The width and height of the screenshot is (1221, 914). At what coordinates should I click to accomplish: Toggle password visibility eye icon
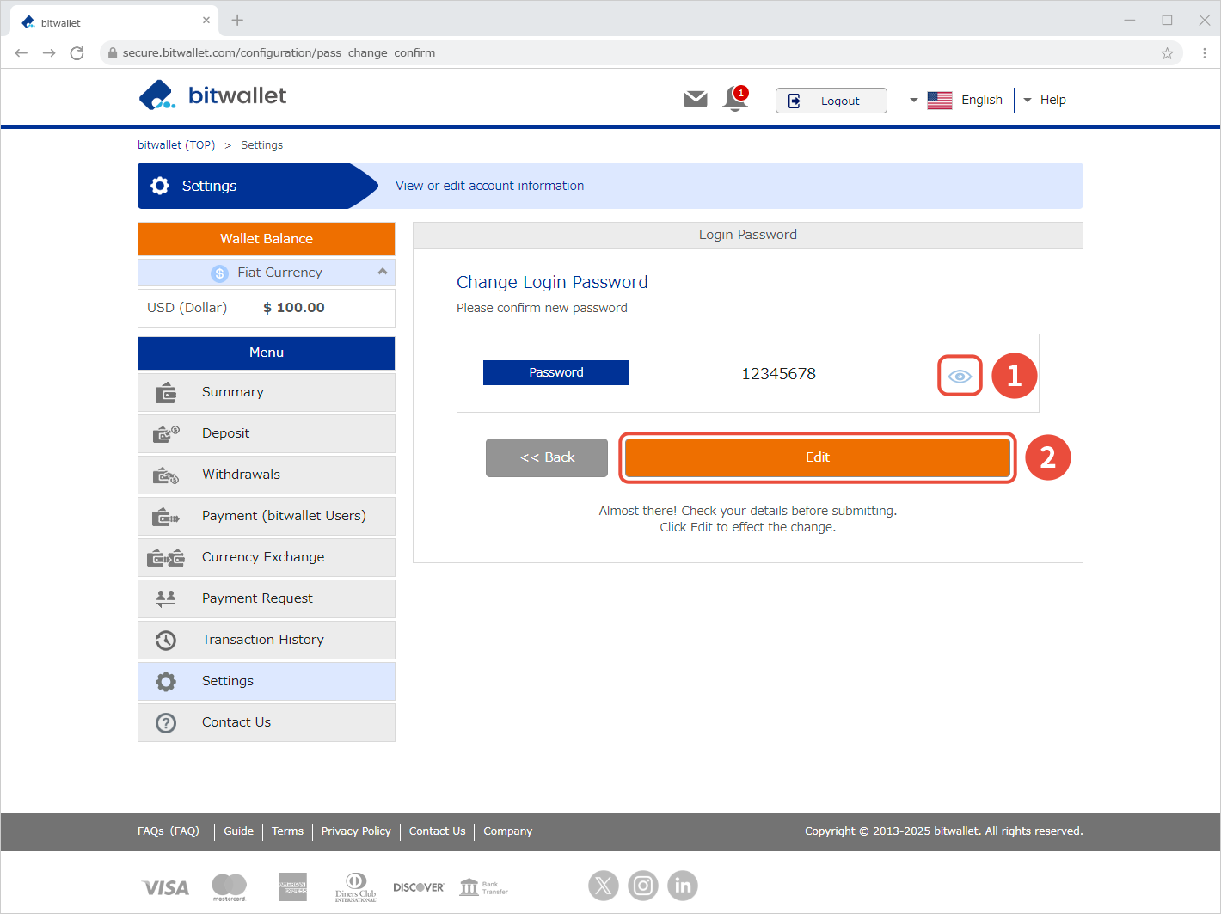[x=960, y=376]
